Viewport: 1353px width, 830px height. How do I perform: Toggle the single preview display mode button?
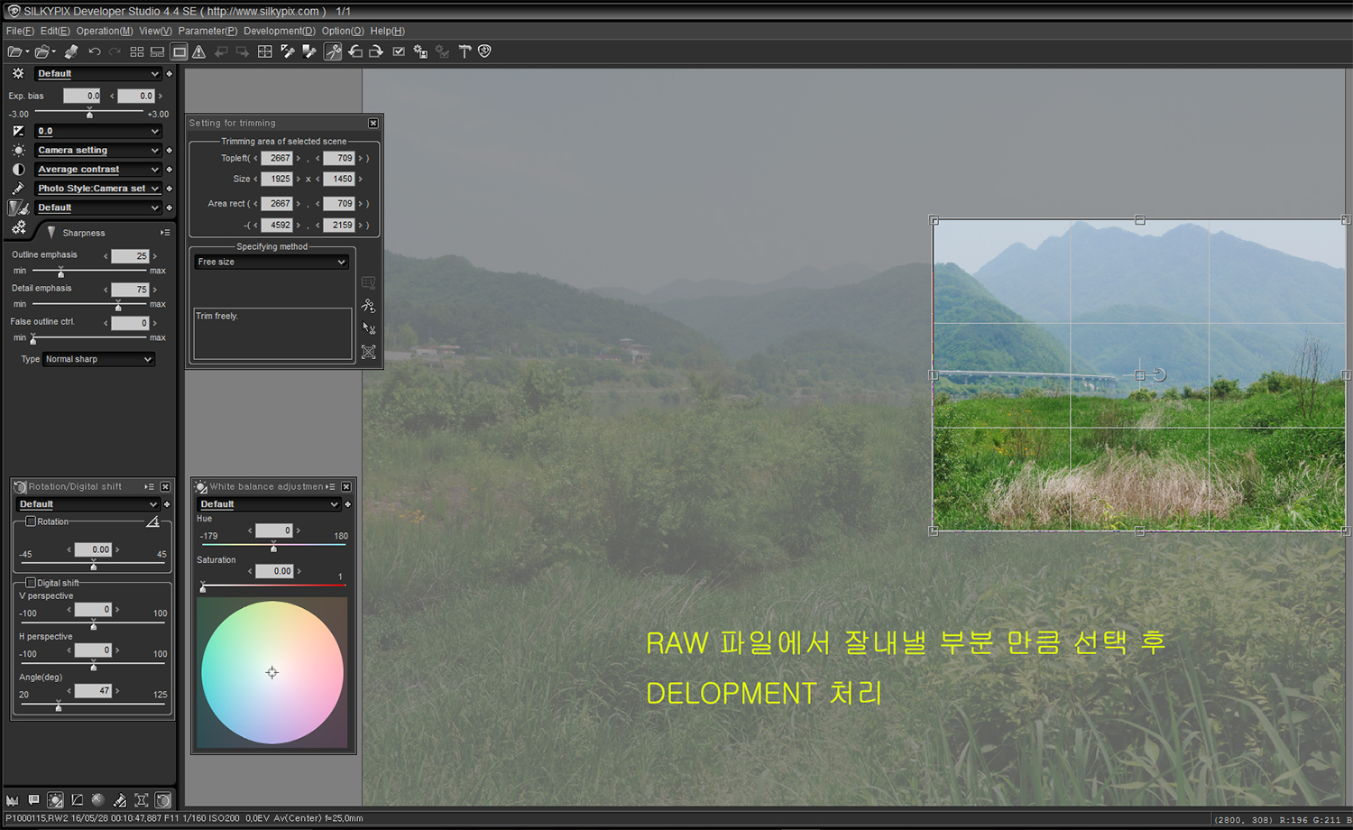tap(179, 52)
